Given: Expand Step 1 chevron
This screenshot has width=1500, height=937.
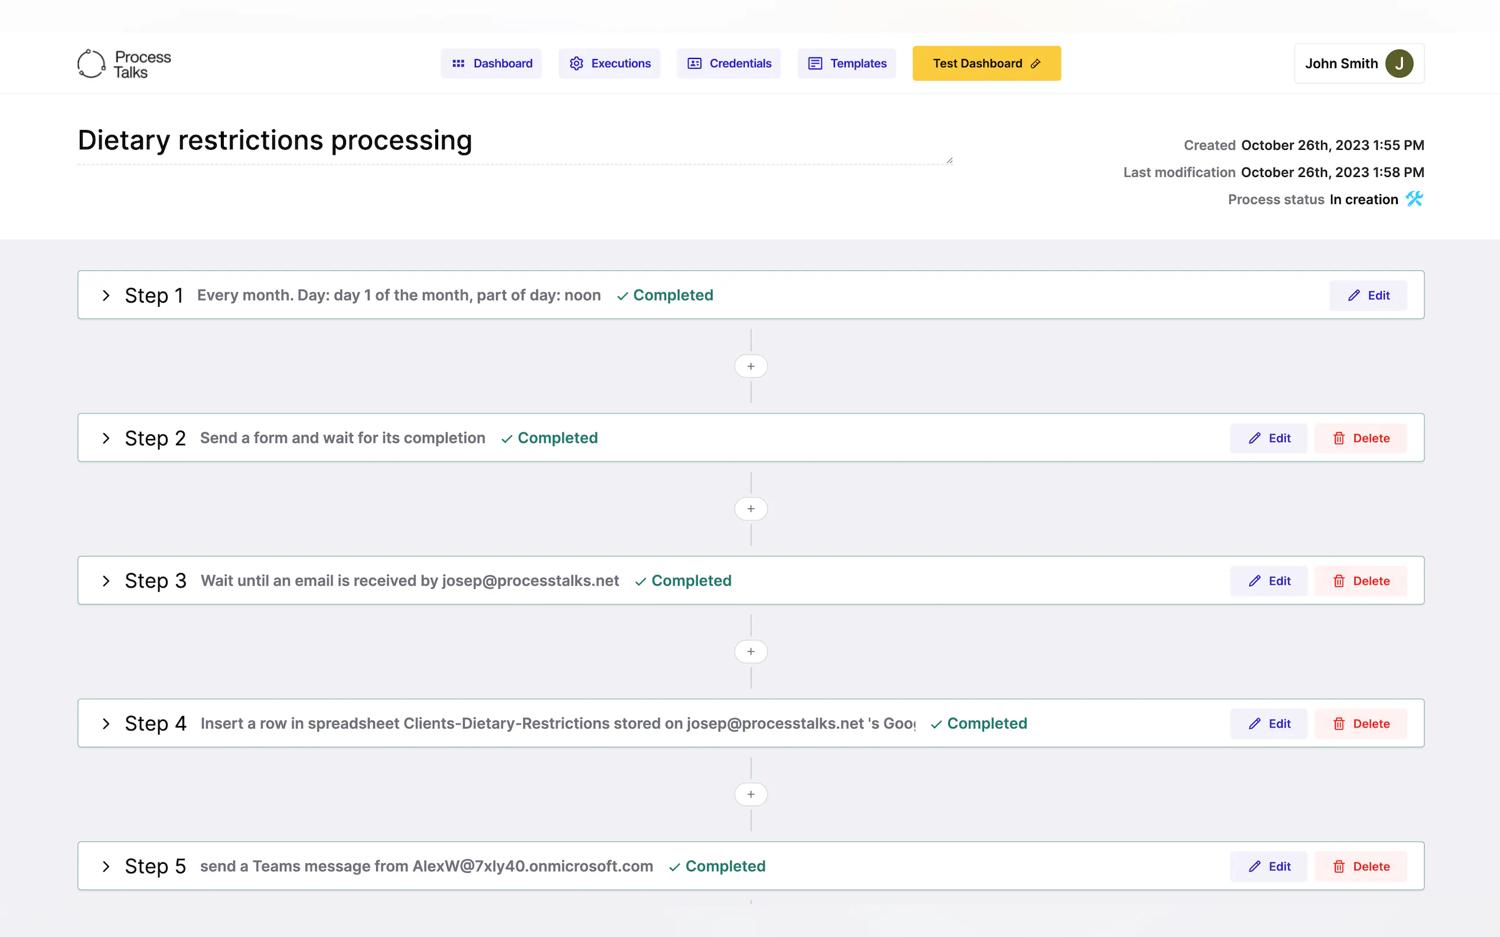Looking at the screenshot, I should (x=106, y=296).
